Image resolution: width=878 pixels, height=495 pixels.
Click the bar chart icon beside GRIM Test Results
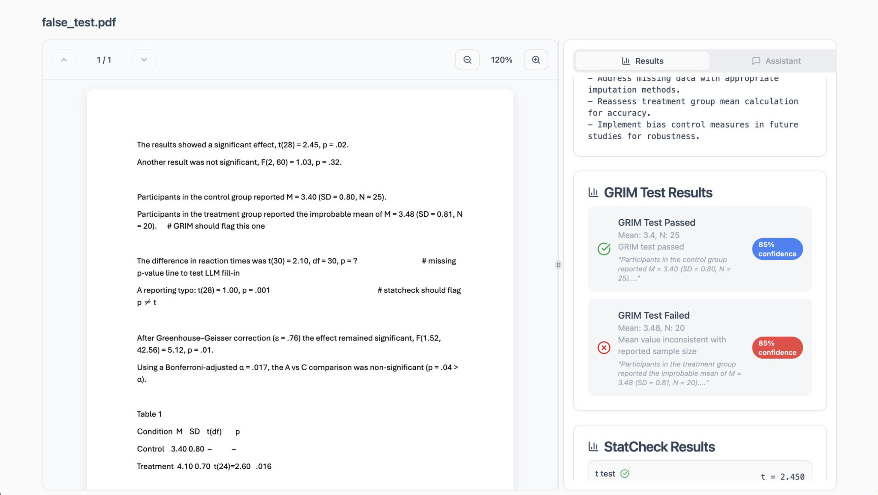593,192
